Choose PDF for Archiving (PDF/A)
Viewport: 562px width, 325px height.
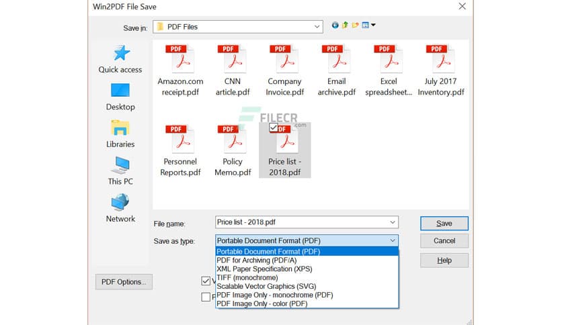coord(307,261)
